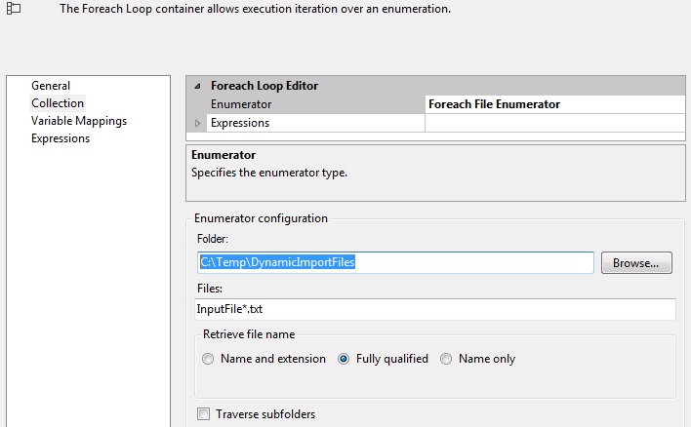Select the Collection page

coord(58,103)
